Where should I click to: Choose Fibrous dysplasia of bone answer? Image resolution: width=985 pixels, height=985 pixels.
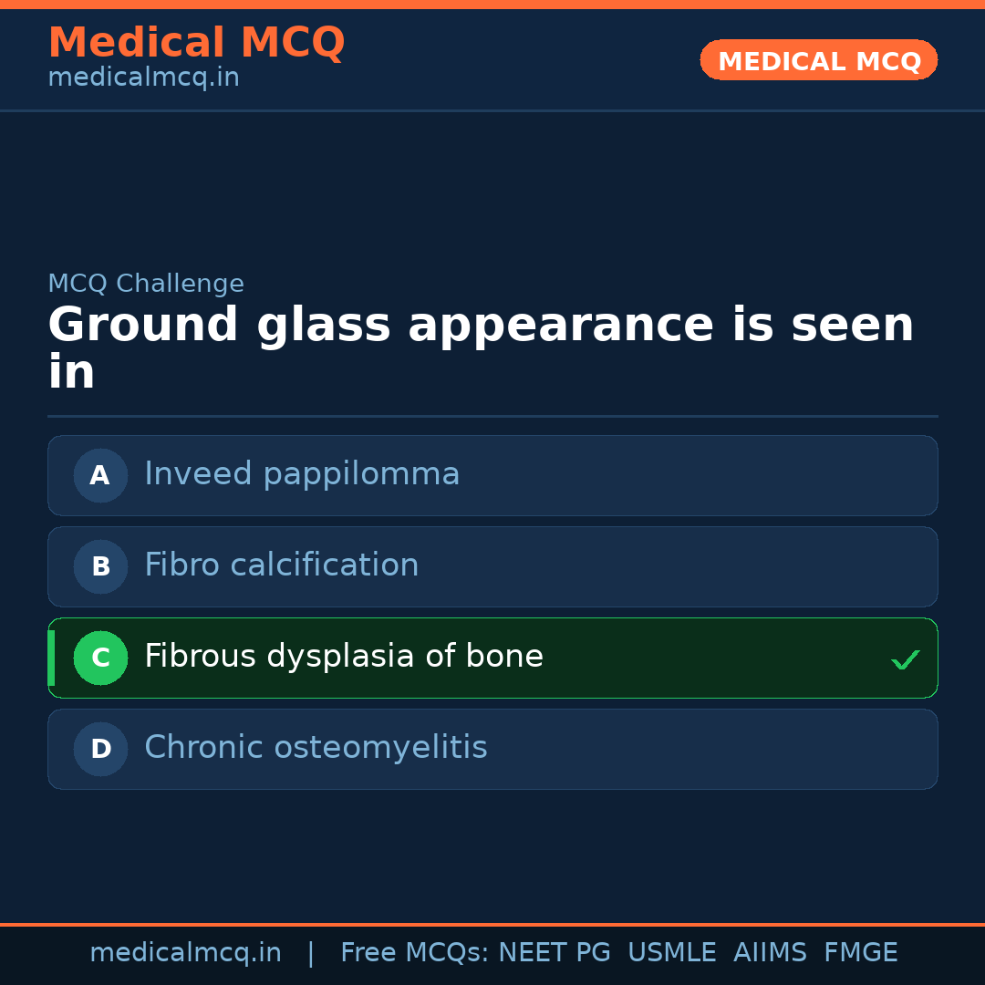tap(343, 657)
